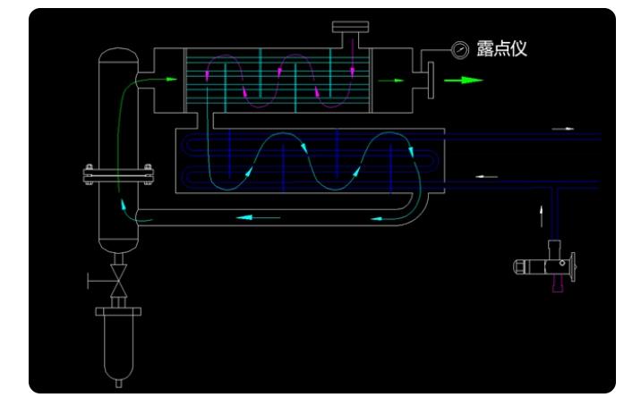Select the 露点仪 text label
641x406 pixels.
coord(501,49)
